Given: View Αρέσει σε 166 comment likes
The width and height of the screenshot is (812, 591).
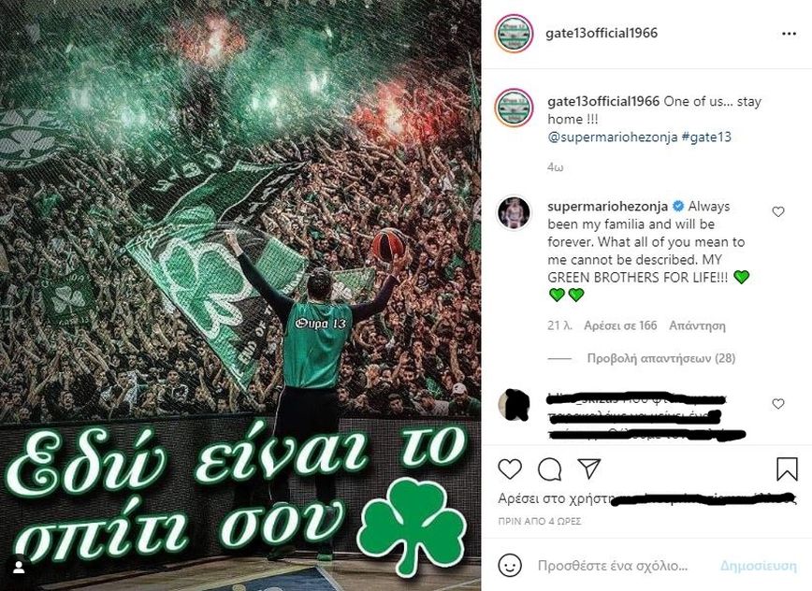Looking at the screenshot, I should pos(620,325).
